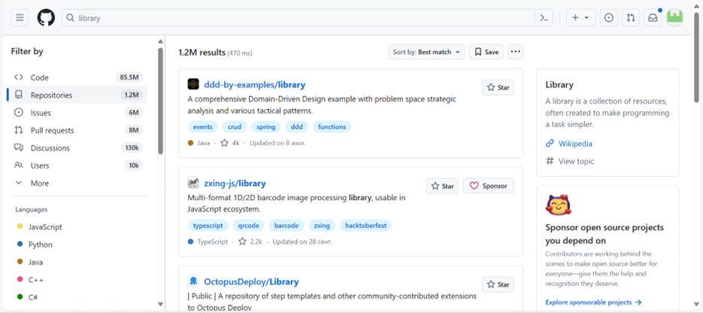Select the typescript topic tag
Viewport: 703px width, 313px height.
pyautogui.click(x=208, y=225)
